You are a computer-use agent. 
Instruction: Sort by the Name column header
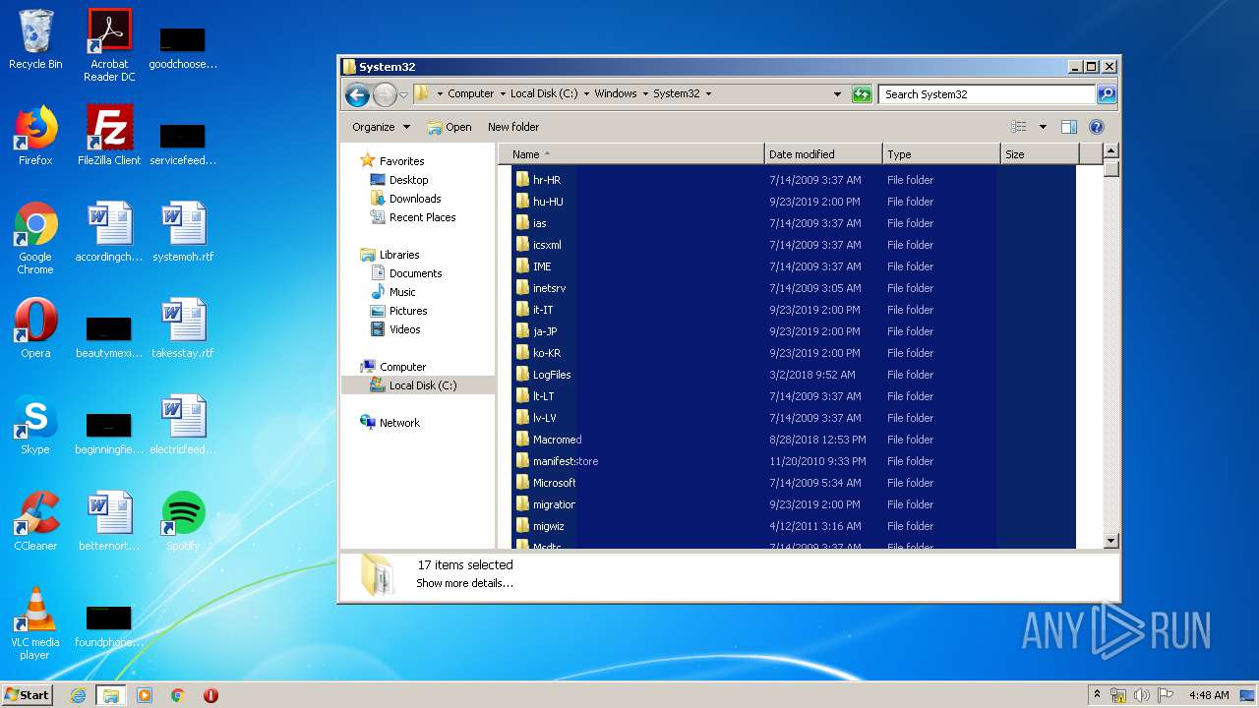point(631,154)
